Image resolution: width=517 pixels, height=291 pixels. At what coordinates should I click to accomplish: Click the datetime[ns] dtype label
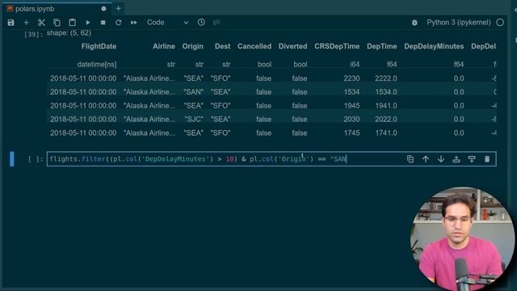(97, 65)
